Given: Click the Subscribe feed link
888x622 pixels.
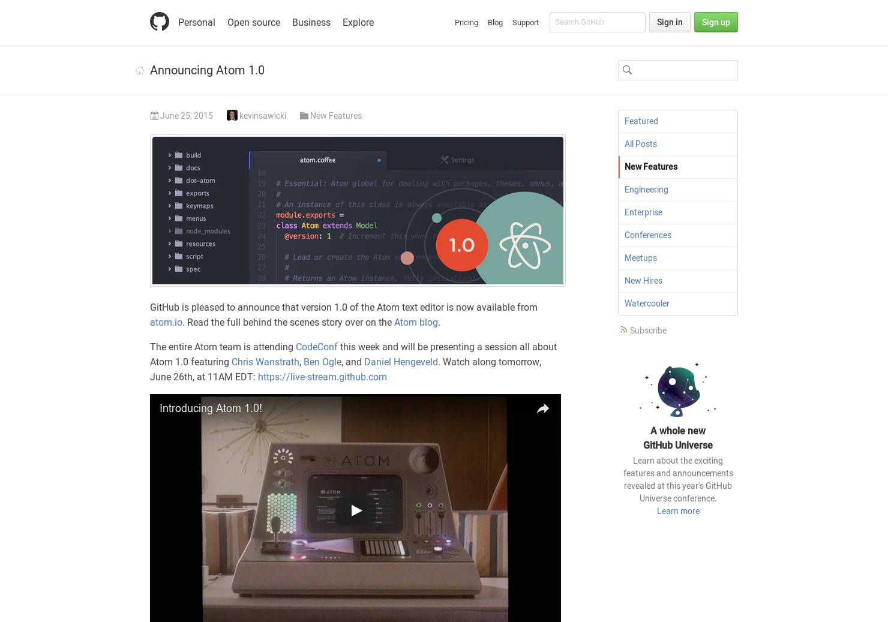Looking at the screenshot, I should [x=648, y=330].
